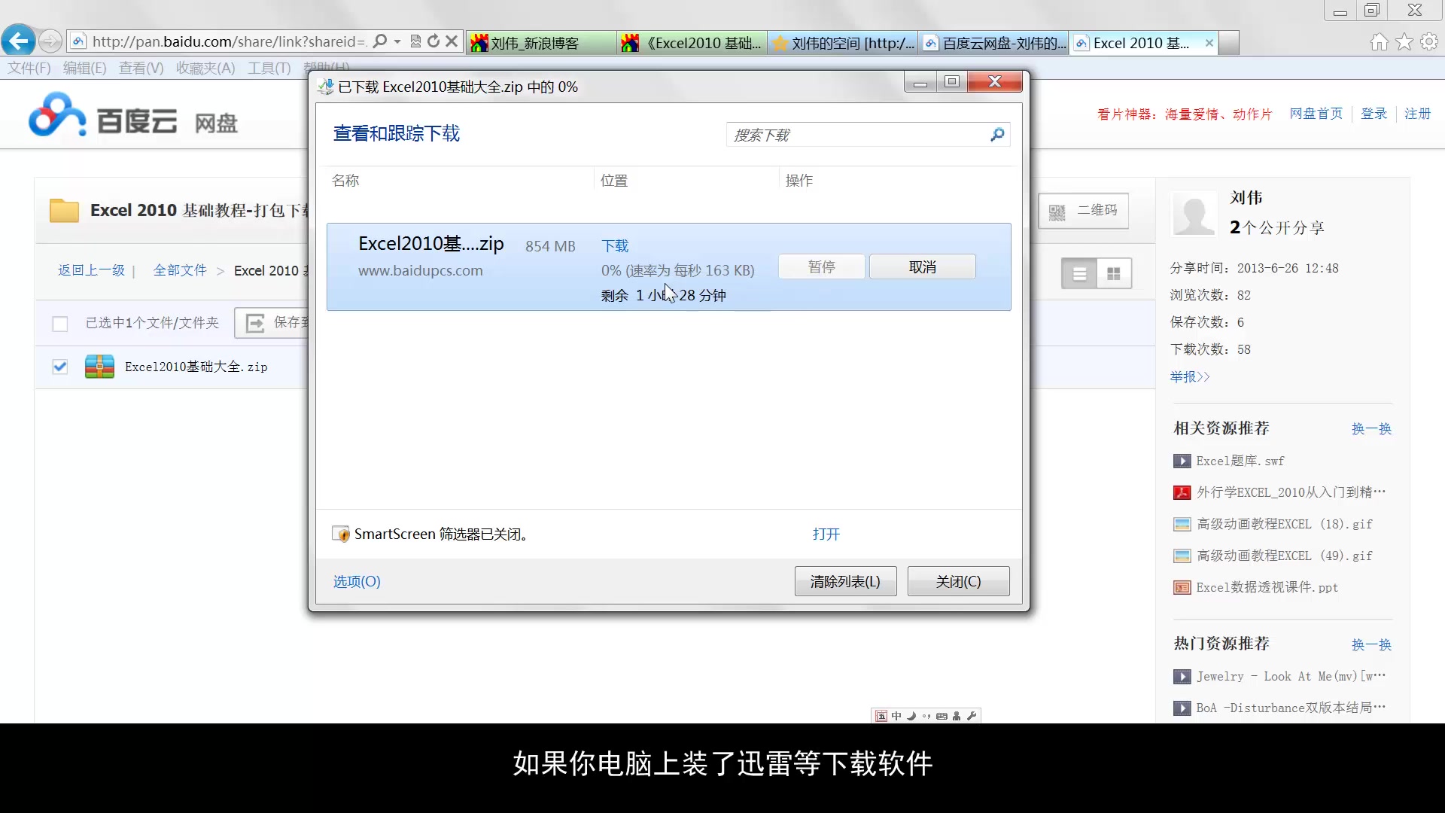This screenshot has width=1445, height=813.
Task: Click the 网盘首页 link
Action: click(x=1316, y=114)
